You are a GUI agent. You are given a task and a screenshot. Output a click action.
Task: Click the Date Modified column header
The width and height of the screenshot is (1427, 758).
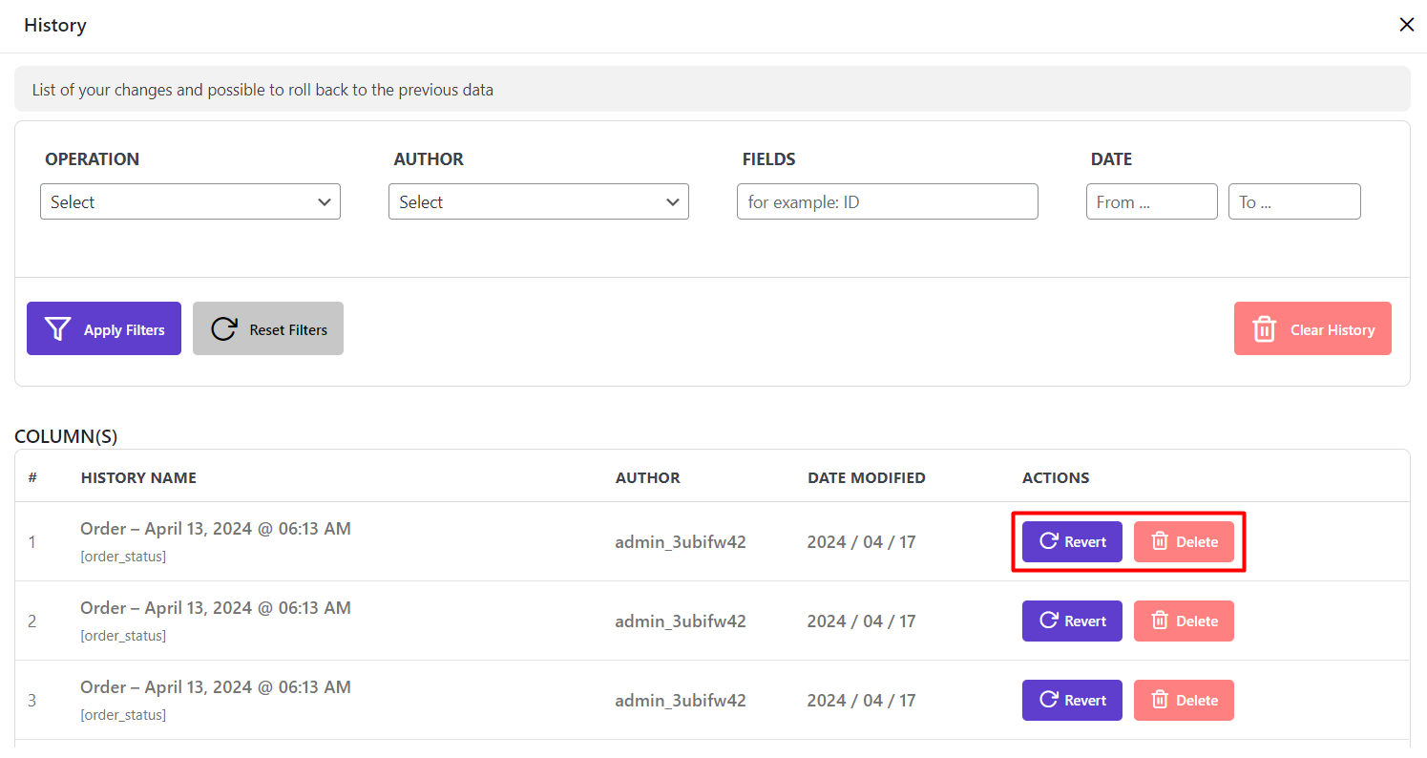[866, 477]
